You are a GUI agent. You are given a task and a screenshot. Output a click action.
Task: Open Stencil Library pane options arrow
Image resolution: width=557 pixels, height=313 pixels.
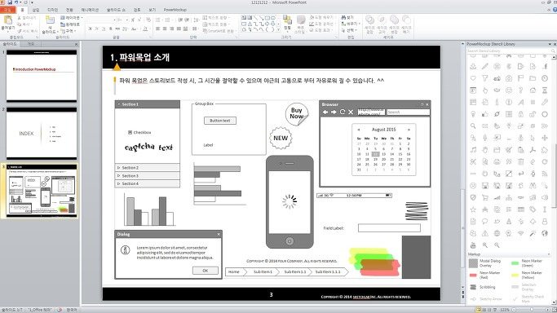(550, 44)
